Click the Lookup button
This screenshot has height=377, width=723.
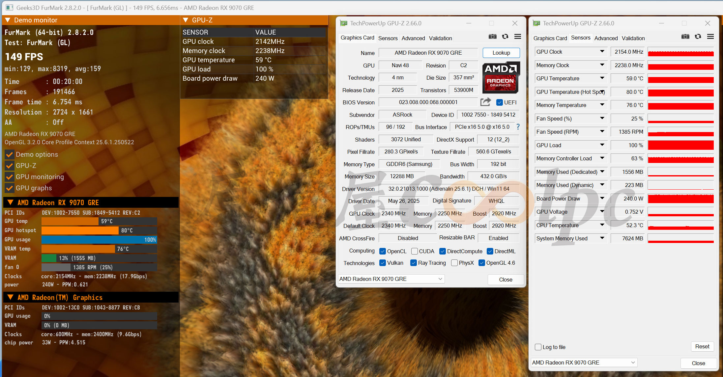coord(501,53)
